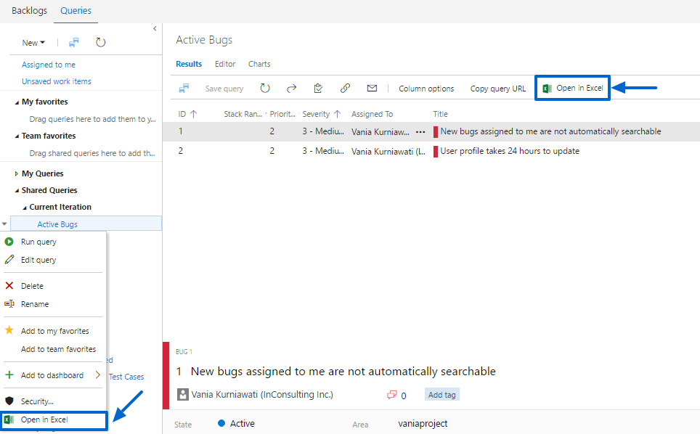Screen dimensions: 700x434
Task: Click the copy-to-clipboard icon in results toolbar
Action: pyautogui.click(x=318, y=89)
